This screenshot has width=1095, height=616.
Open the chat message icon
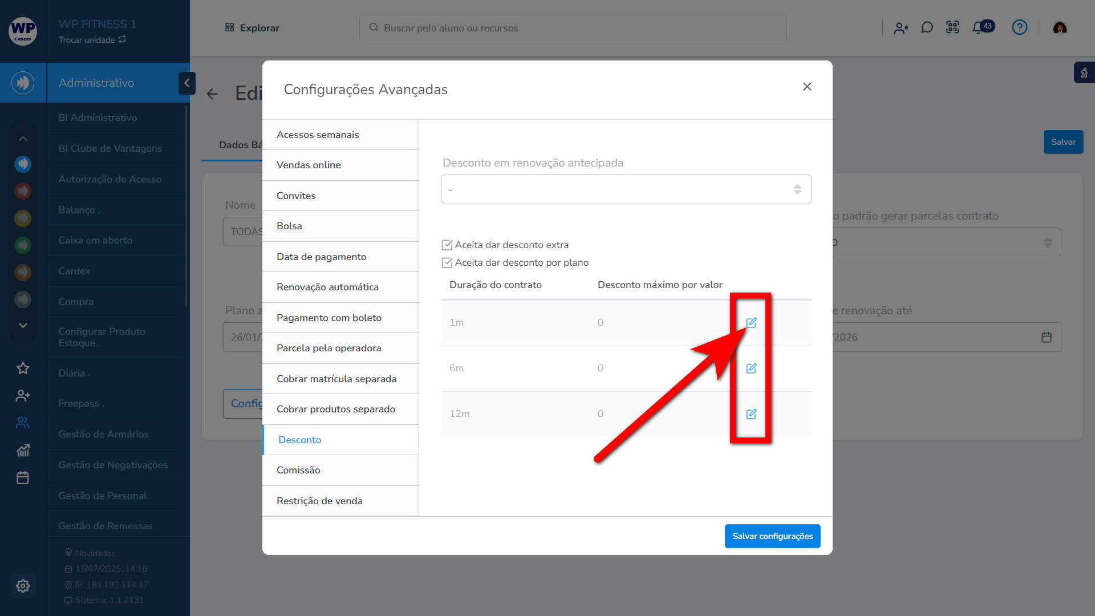point(927,27)
